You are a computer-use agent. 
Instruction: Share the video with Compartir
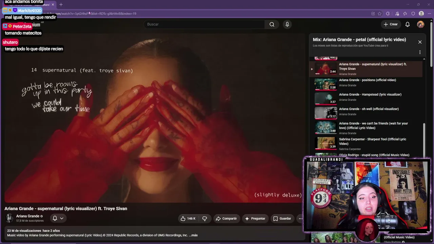[x=226, y=219]
